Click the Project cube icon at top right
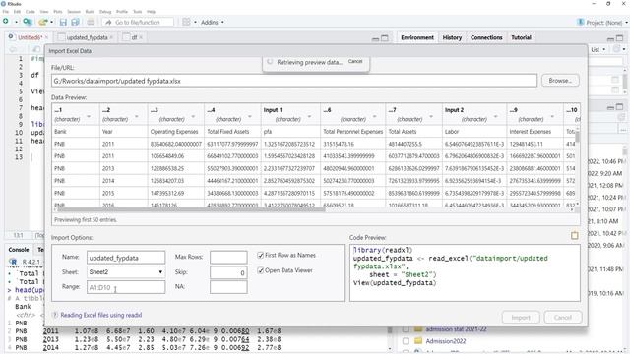 pyautogui.click(x=580, y=22)
